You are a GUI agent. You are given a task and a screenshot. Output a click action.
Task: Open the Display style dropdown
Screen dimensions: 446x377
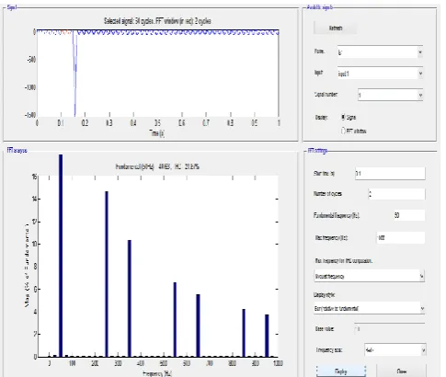369,308
